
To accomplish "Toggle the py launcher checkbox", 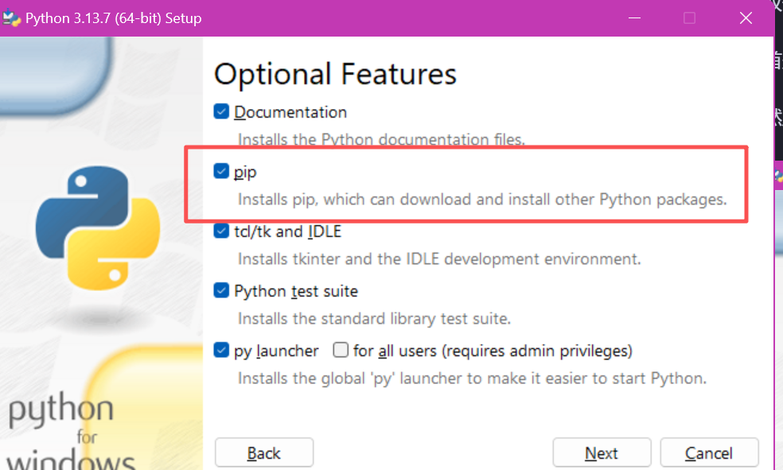I will (221, 351).
